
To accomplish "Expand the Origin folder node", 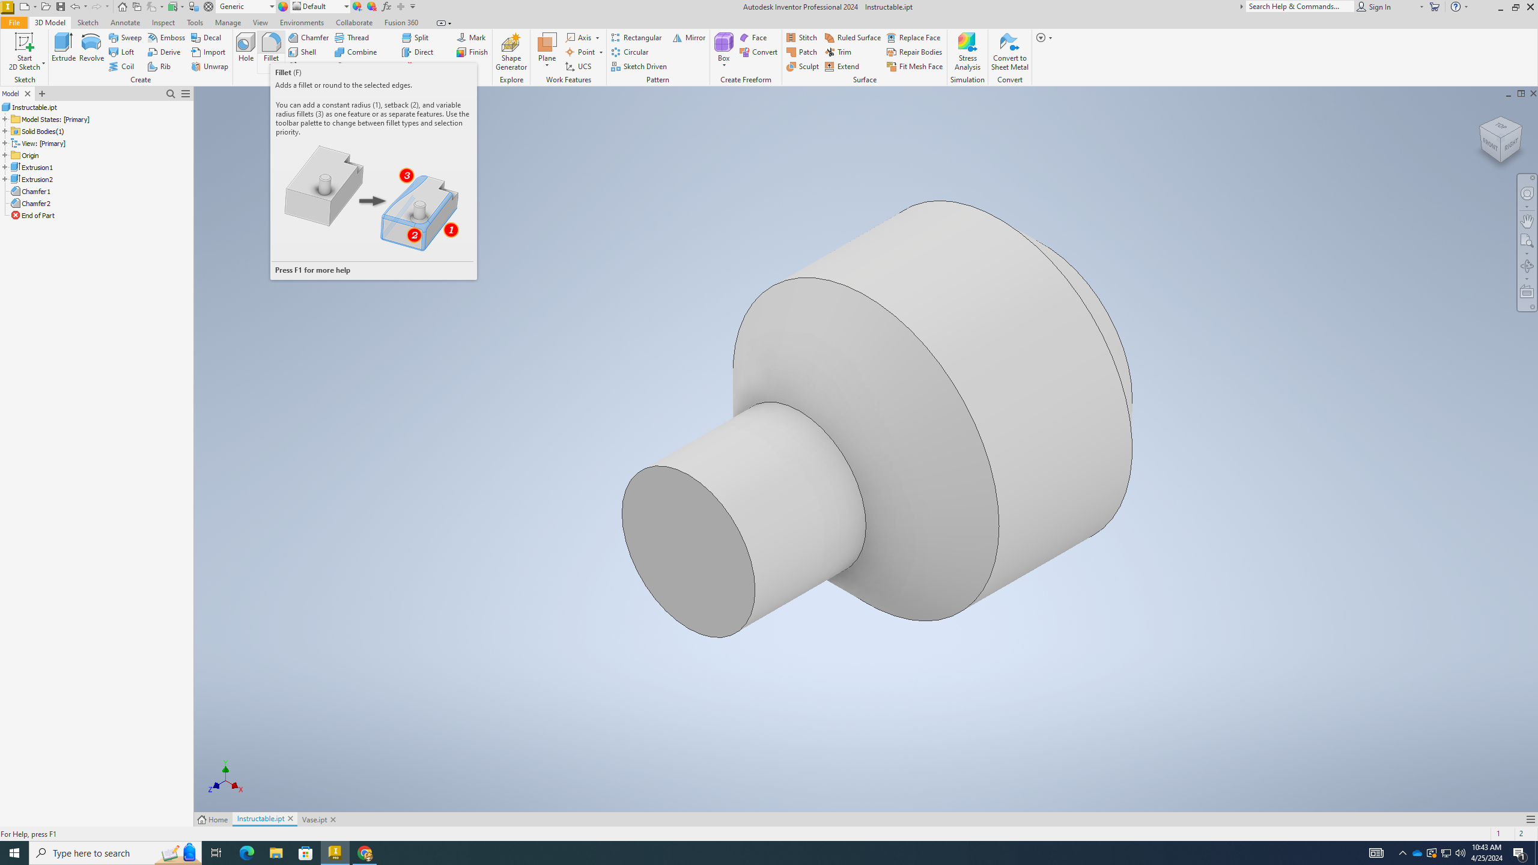I will pyautogui.click(x=5, y=156).
